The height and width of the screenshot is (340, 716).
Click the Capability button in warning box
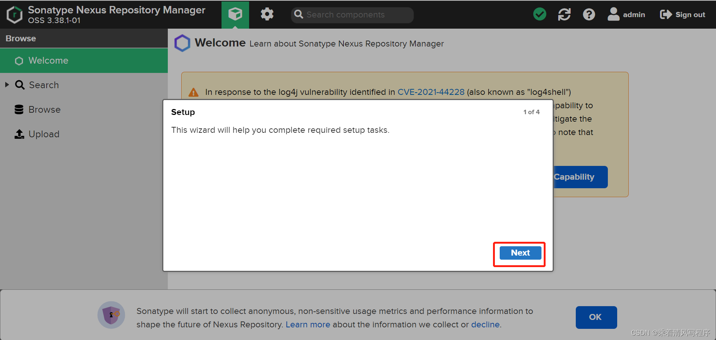click(580, 177)
